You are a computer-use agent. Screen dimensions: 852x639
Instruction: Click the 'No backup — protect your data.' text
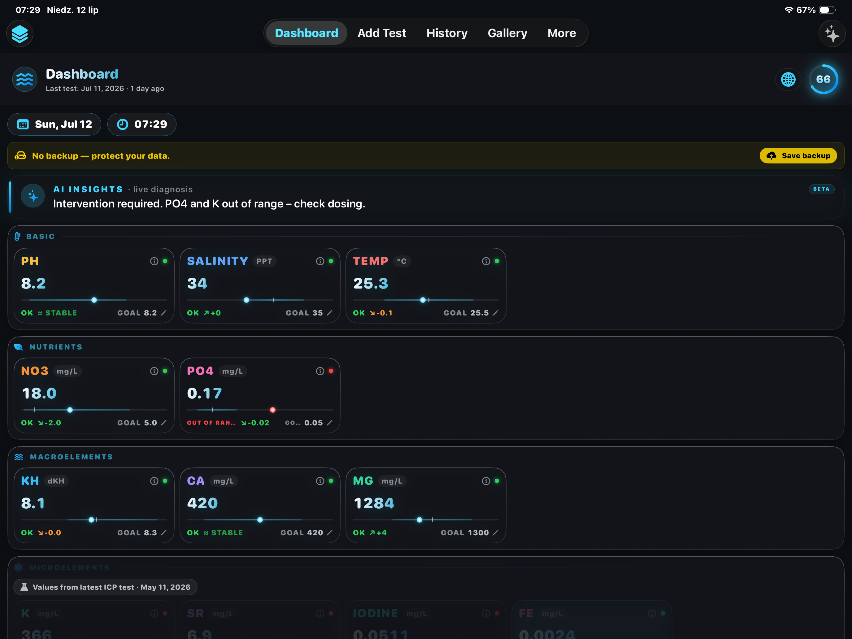pyautogui.click(x=101, y=156)
